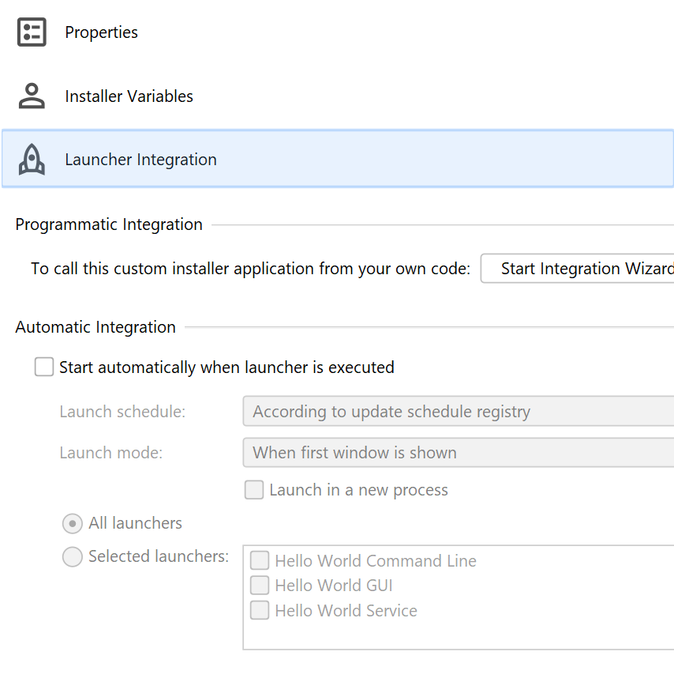Screen dimensions: 674x682
Task: Toggle the Hello World GUI checkbox
Action: [x=260, y=586]
